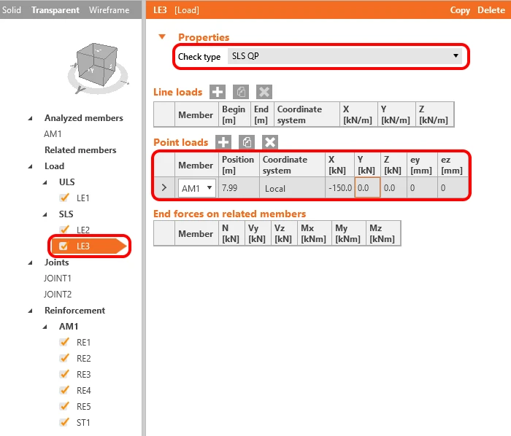Image resolution: width=511 pixels, height=436 pixels.
Task: Select Related members in the tree
Action: point(80,150)
